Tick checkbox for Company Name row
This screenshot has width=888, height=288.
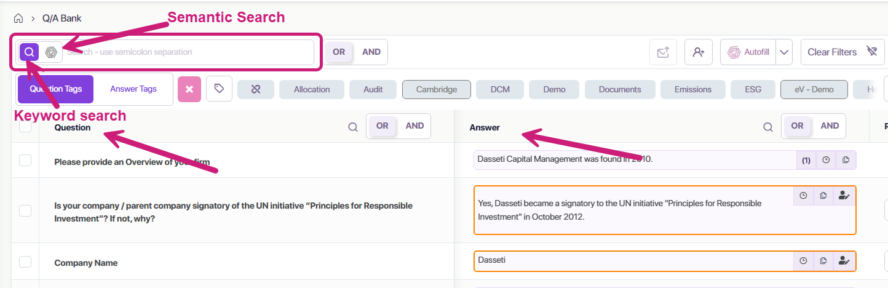coord(25,262)
